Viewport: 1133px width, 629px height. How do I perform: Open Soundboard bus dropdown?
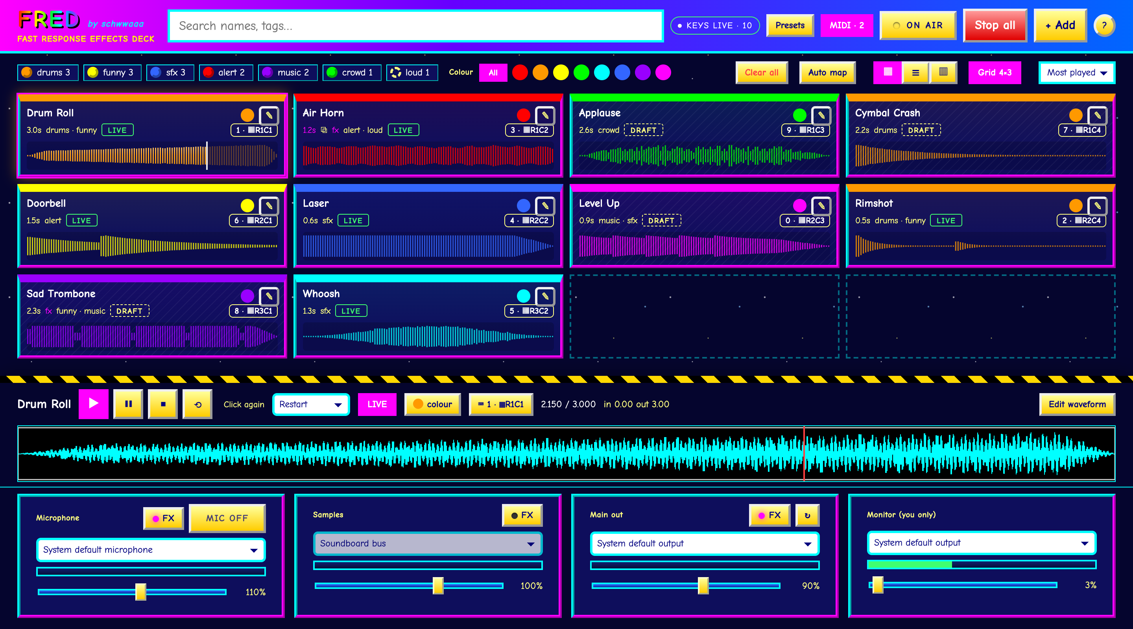(x=428, y=543)
